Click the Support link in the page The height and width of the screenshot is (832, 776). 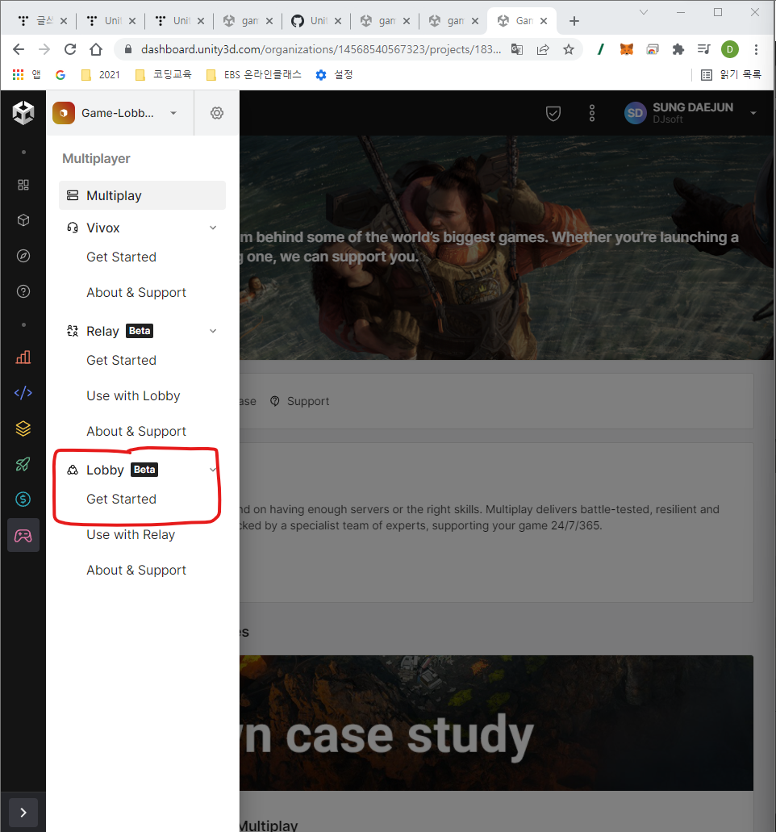pos(300,401)
